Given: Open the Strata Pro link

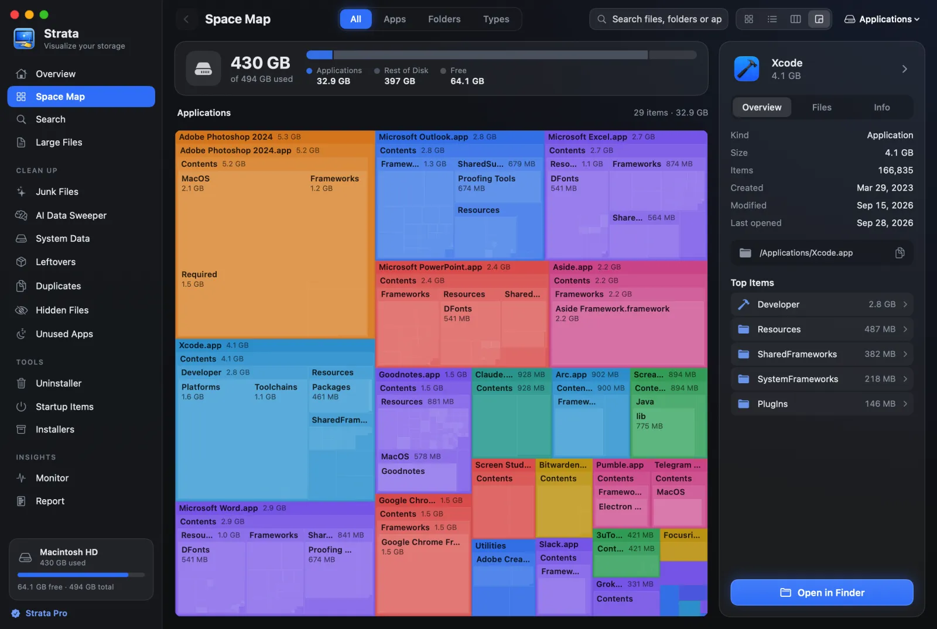Looking at the screenshot, I should click(x=39, y=613).
